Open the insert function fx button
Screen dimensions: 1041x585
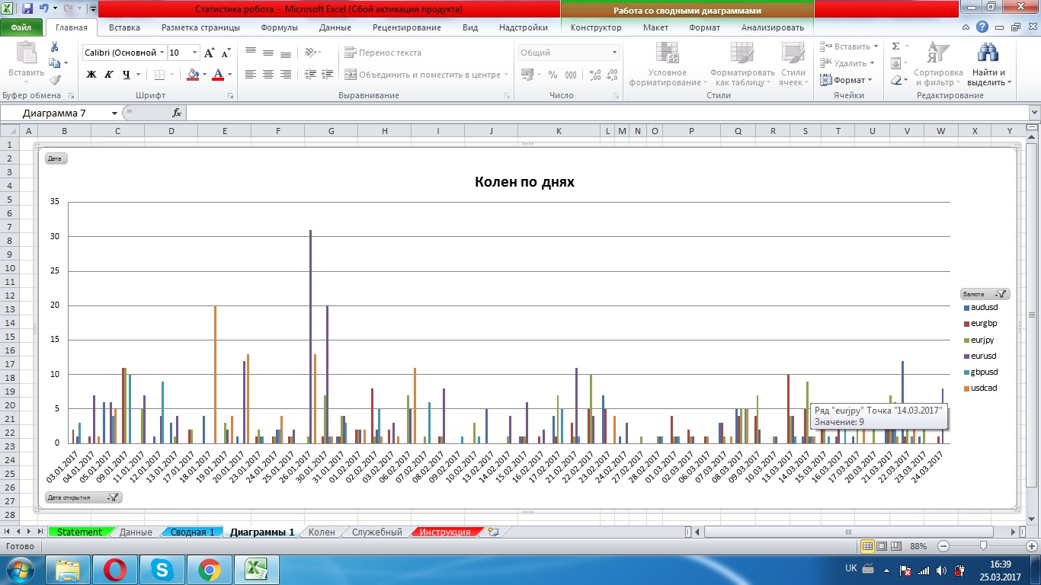tap(177, 113)
